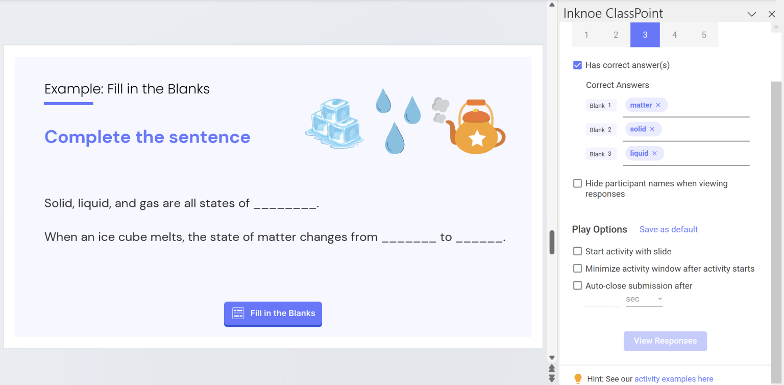The width and height of the screenshot is (784, 385).
Task: Click the scroll-to-top arrow in ClassPoint panel
Action: [x=775, y=27]
